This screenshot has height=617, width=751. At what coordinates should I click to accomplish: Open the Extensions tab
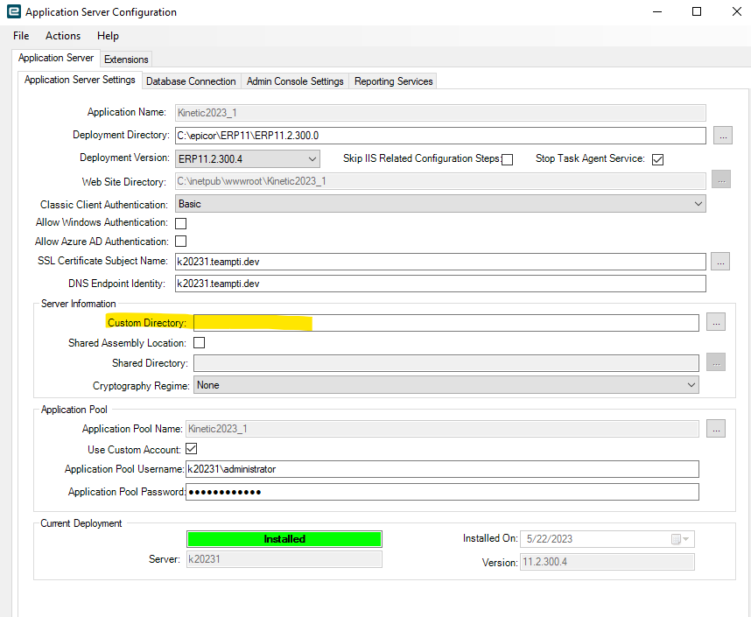click(127, 60)
